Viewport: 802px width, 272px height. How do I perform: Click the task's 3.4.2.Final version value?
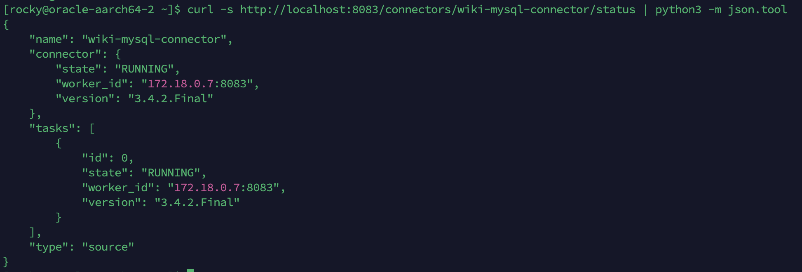(x=197, y=202)
